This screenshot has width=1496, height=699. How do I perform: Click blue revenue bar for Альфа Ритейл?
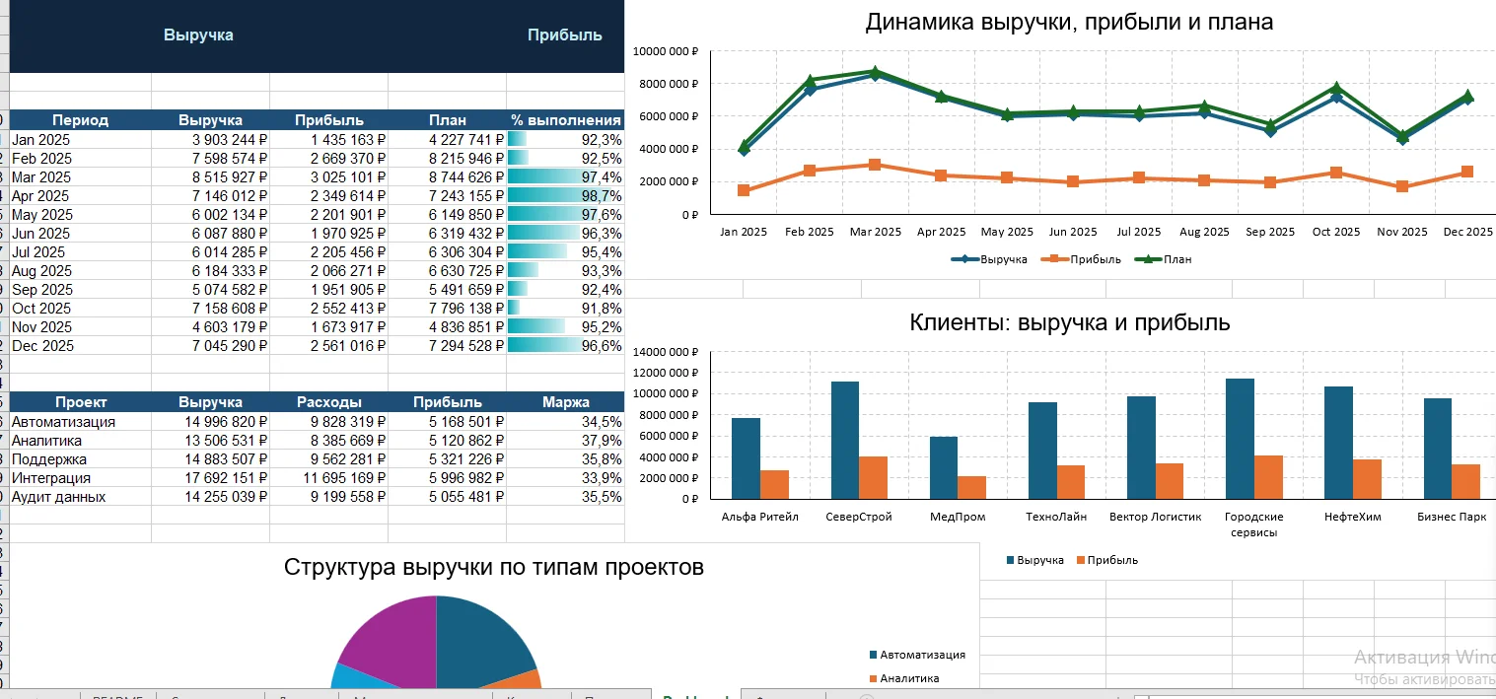pyautogui.click(x=746, y=458)
